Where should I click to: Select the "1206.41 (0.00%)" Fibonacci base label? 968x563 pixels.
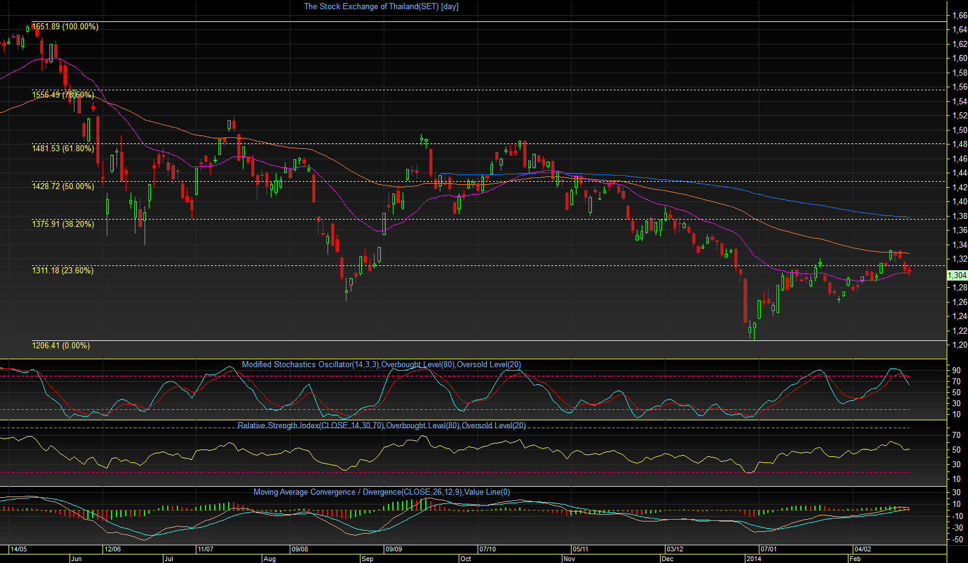point(60,346)
